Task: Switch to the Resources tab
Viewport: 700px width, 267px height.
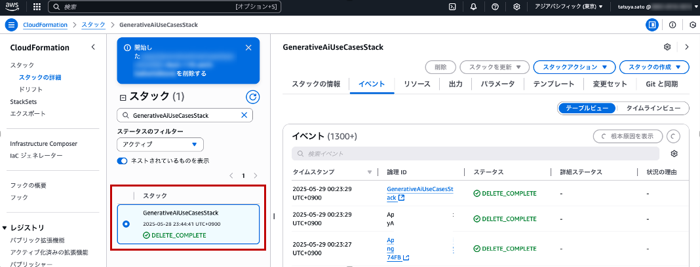Action: click(417, 84)
